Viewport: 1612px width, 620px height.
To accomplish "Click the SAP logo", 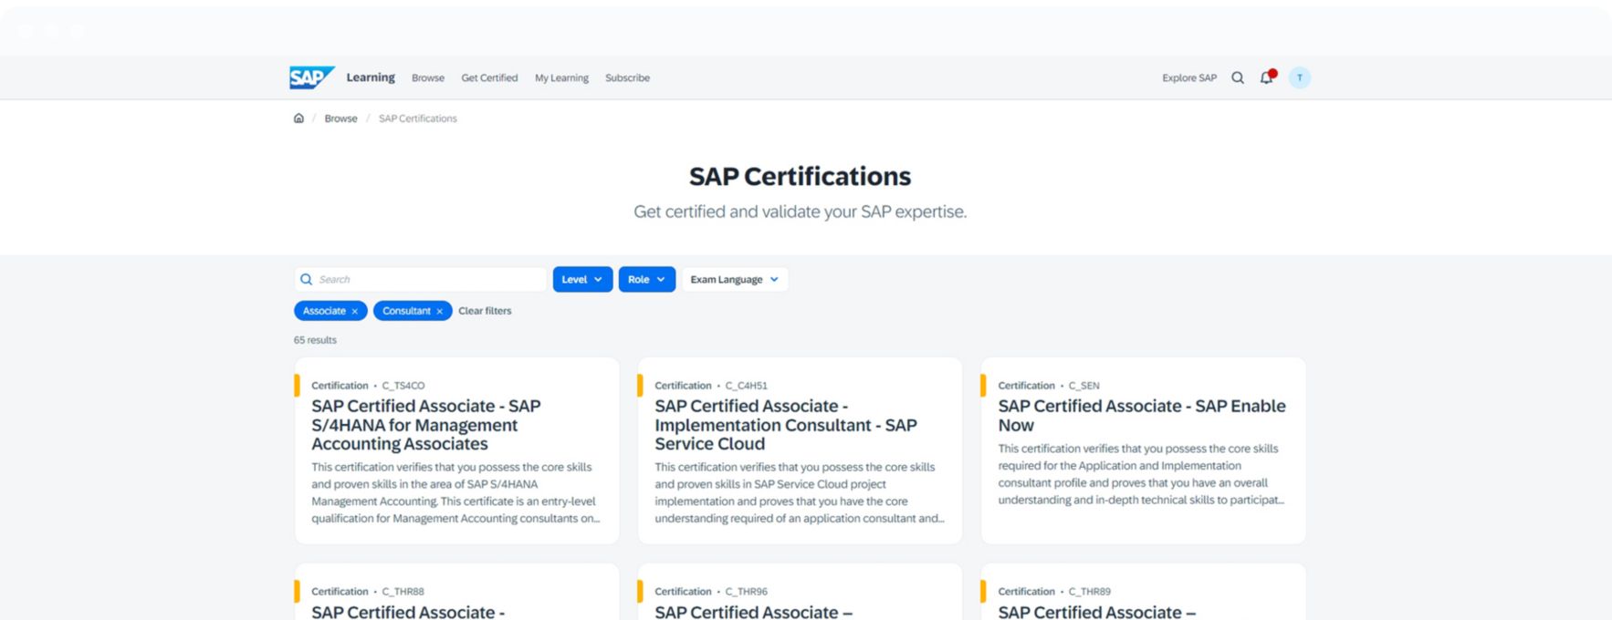I will point(311,77).
